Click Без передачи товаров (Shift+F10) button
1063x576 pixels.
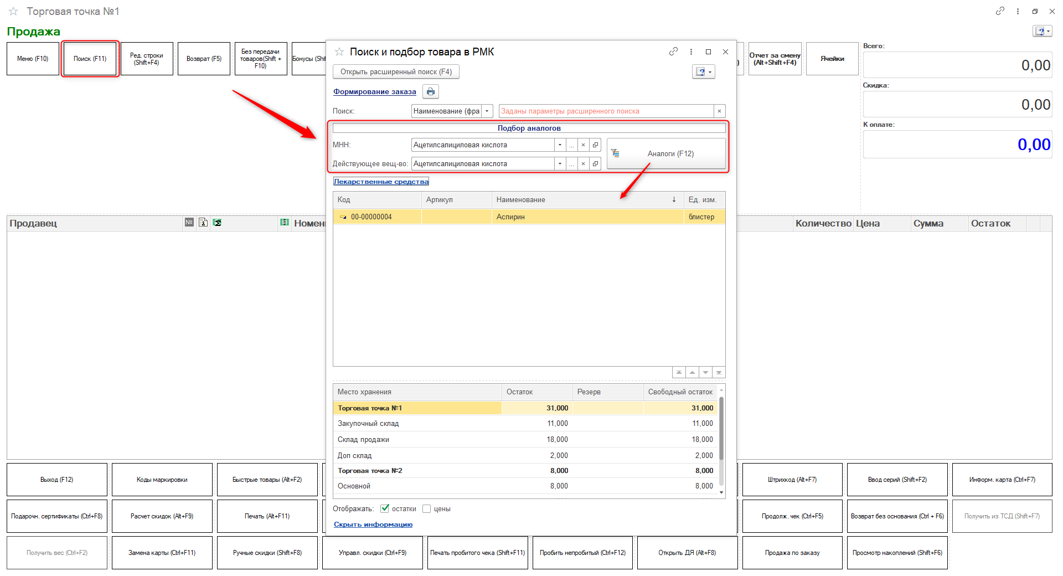[x=261, y=59]
